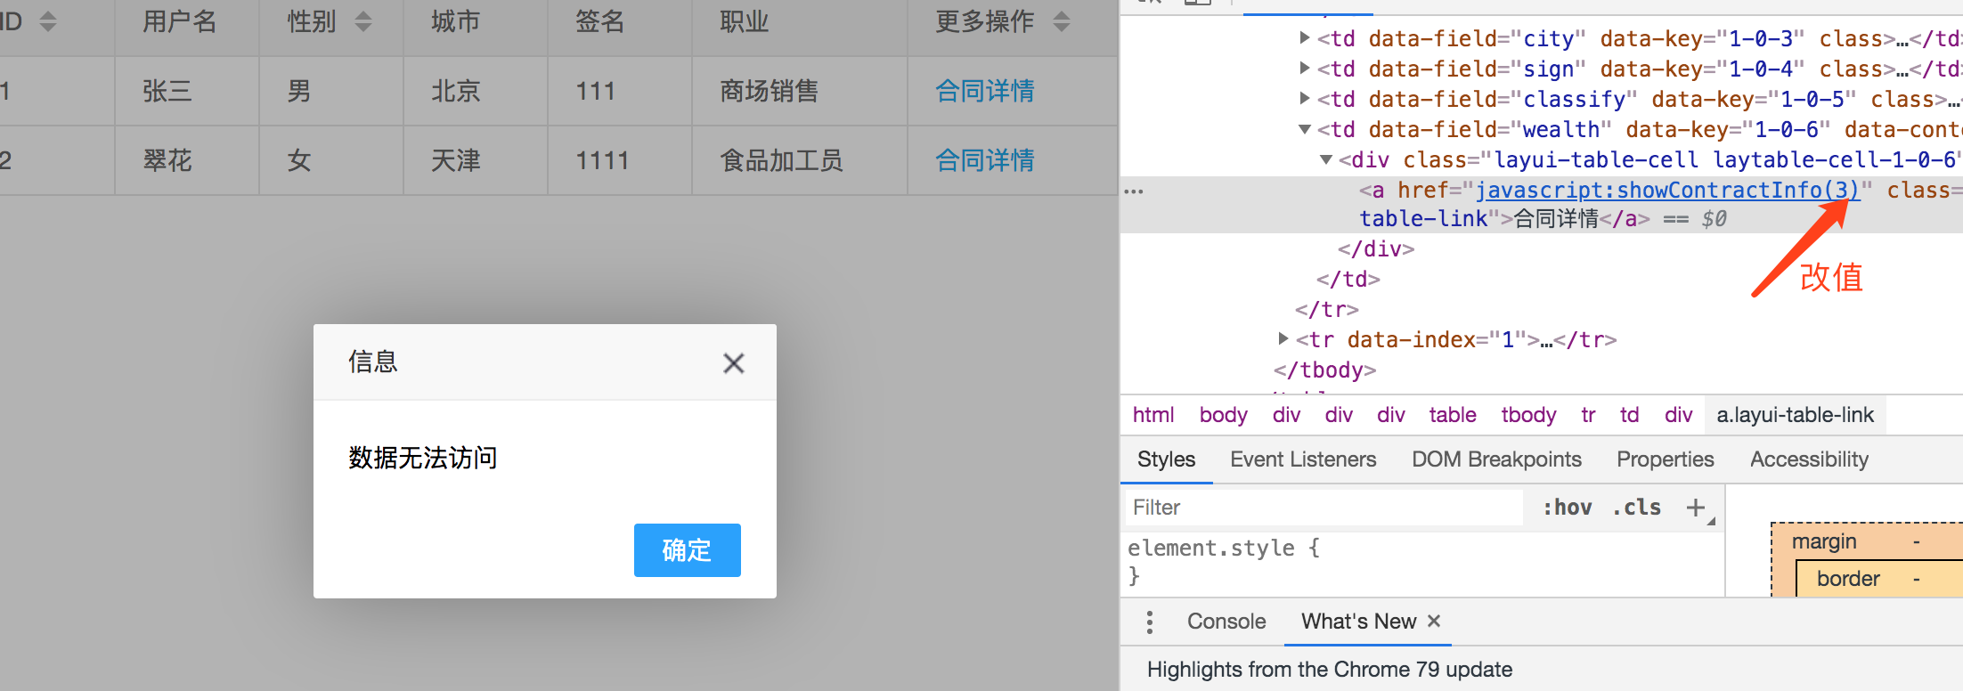This screenshot has height=691, width=1963.
Task: Select a.layui-table-link in DOM breadcrumb
Action: [x=1795, y=415]
